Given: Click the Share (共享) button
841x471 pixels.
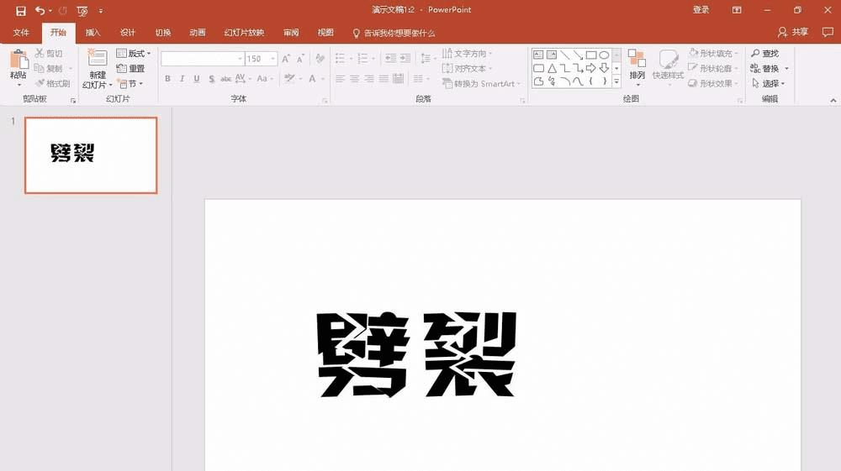Looking at the screenshot, I should coord(793,32).
